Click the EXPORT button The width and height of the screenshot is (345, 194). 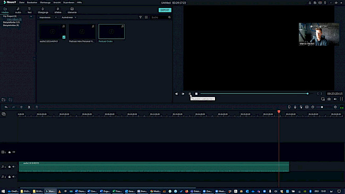click(165, 10)
